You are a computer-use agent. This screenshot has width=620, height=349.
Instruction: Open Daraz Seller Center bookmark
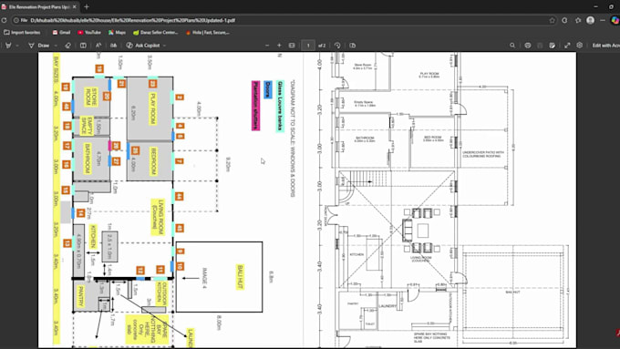pos(156,33)
